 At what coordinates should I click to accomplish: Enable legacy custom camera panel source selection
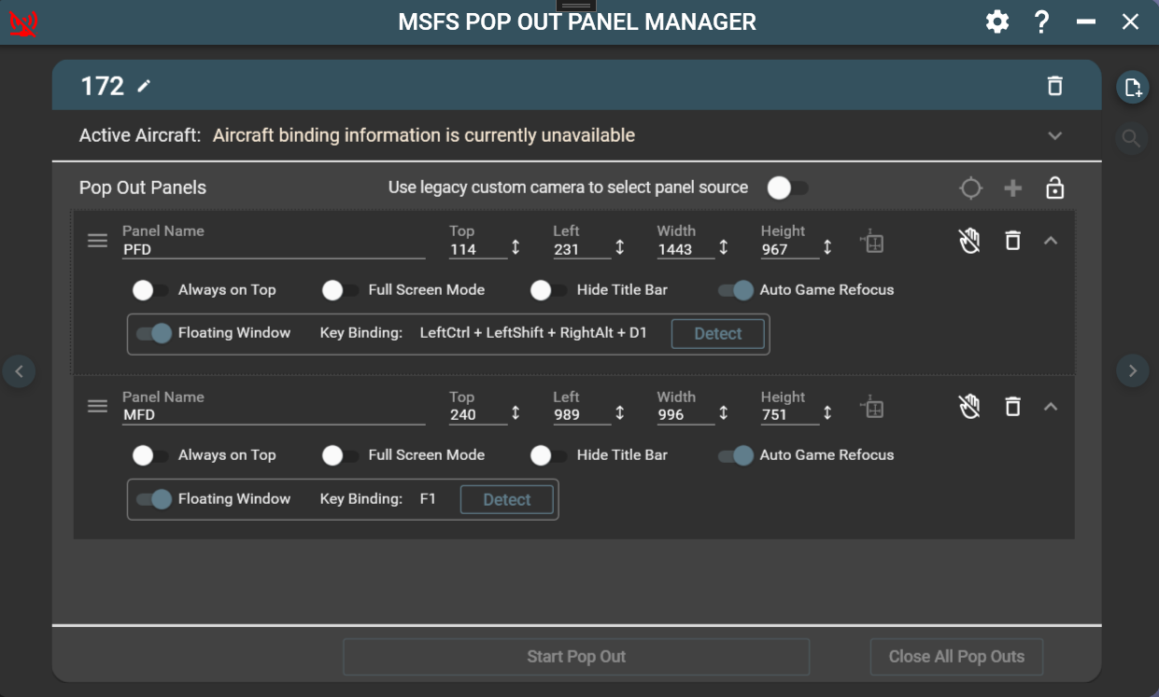point(785,188)
